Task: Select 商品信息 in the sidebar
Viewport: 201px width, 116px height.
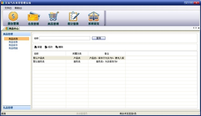Action: (x=13, y=42)
